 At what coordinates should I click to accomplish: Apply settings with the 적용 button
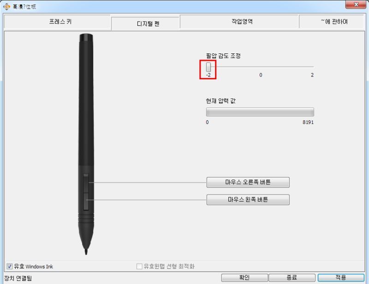pyautogui.click(x=341, y=278)
